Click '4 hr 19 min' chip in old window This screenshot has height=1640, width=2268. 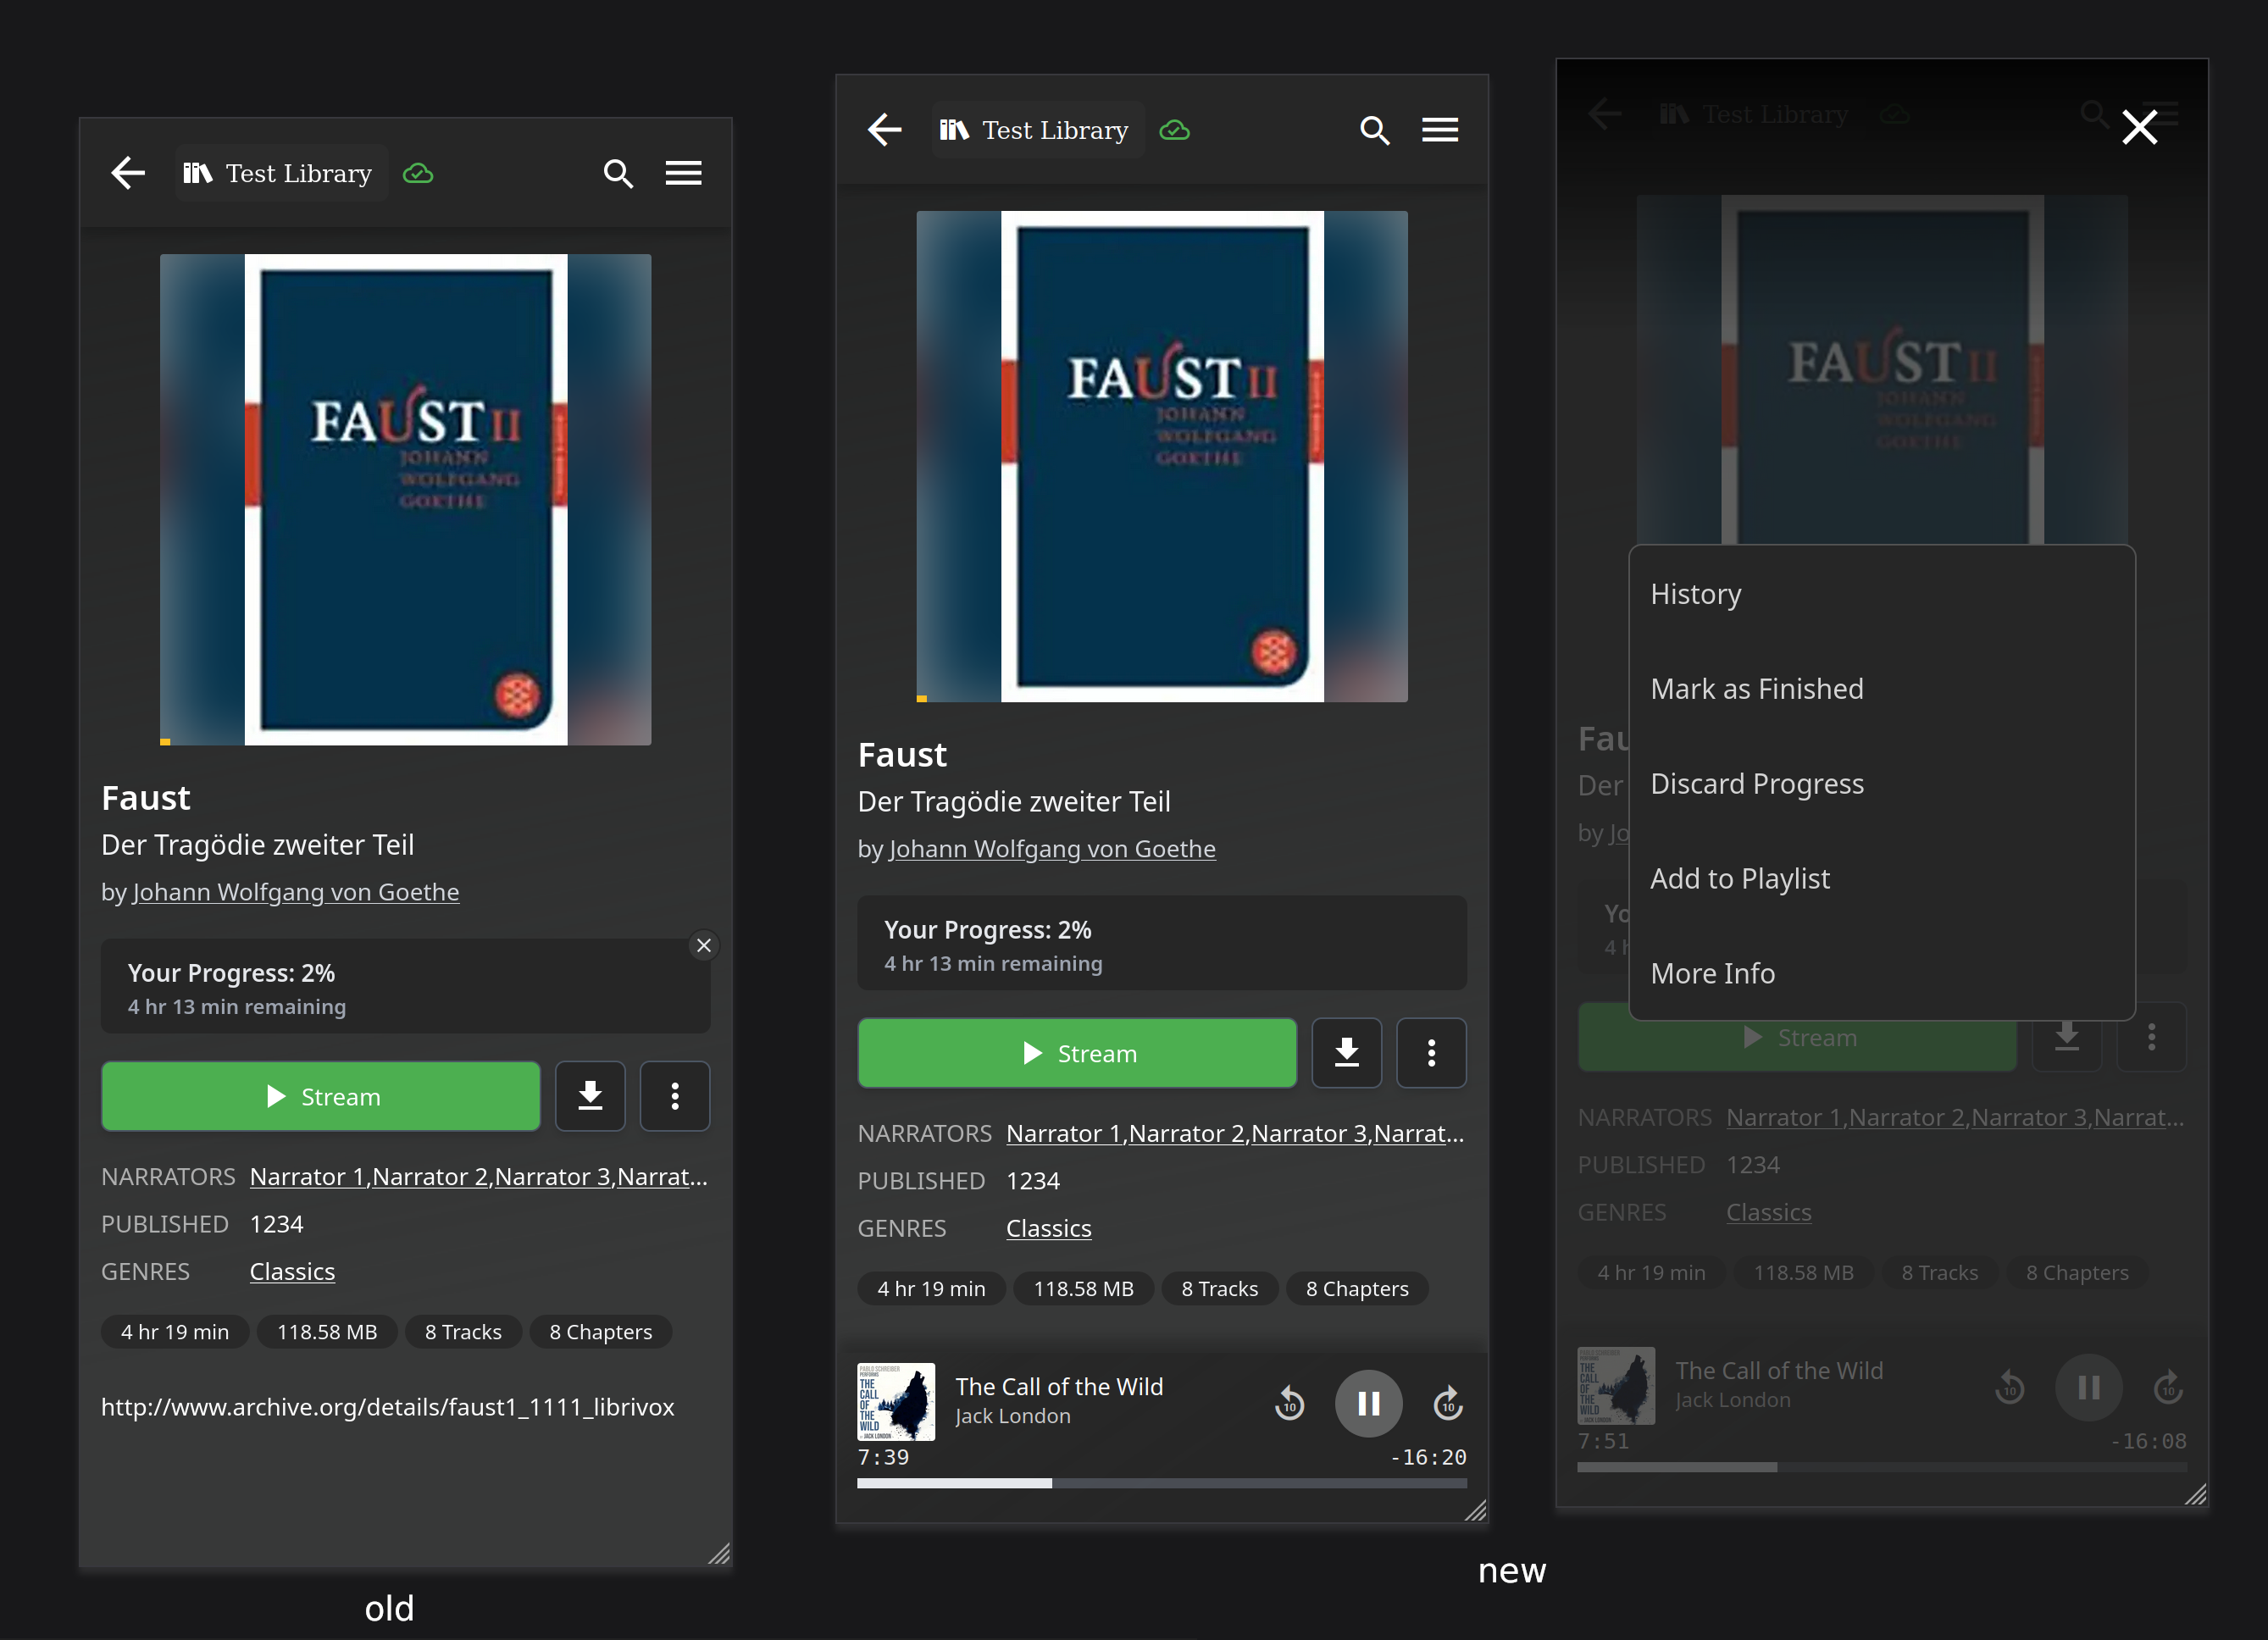coord(175,1332)
